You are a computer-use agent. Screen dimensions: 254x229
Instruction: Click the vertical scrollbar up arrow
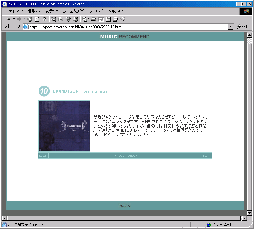(x=250, y=35)
